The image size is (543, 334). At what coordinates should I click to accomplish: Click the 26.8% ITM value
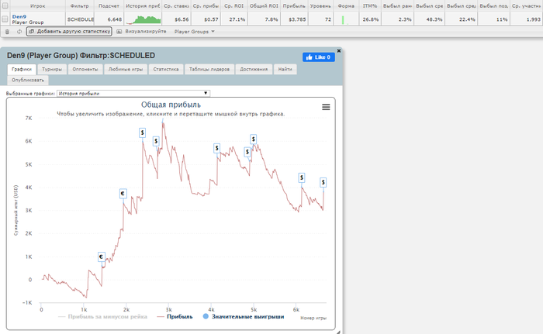pos(371,19)
